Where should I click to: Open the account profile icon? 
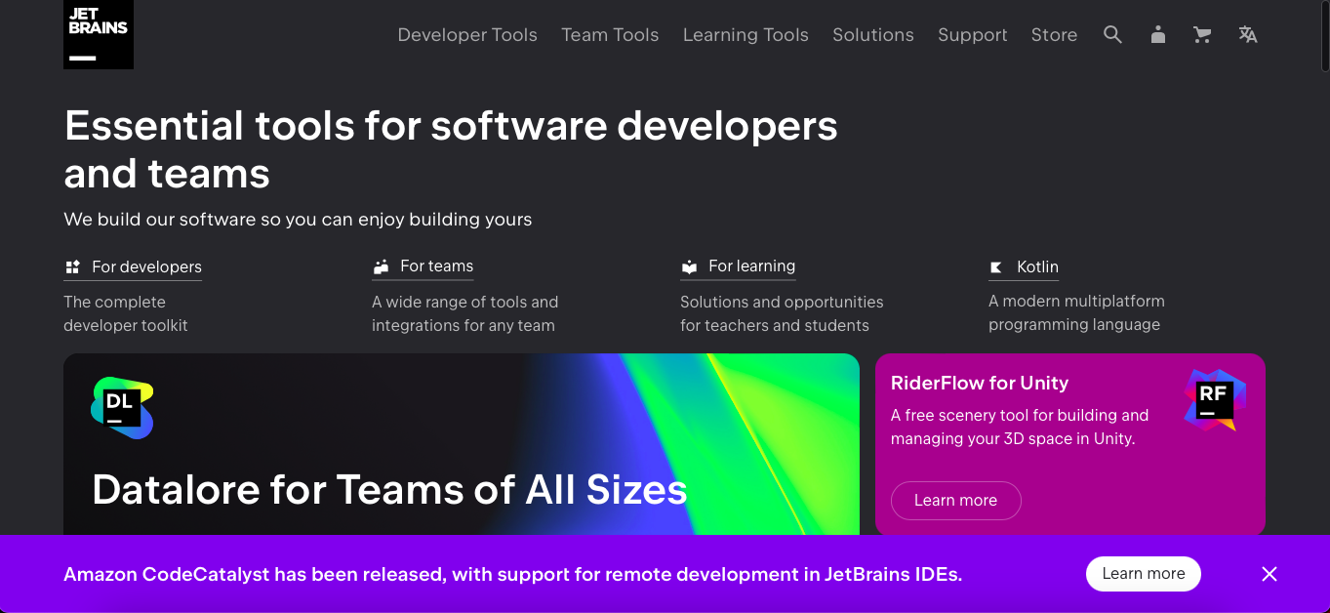(x=1157, y=34)
